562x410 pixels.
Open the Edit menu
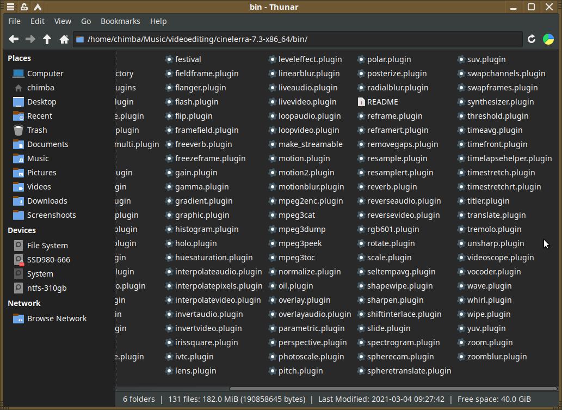tap(38, 21)
